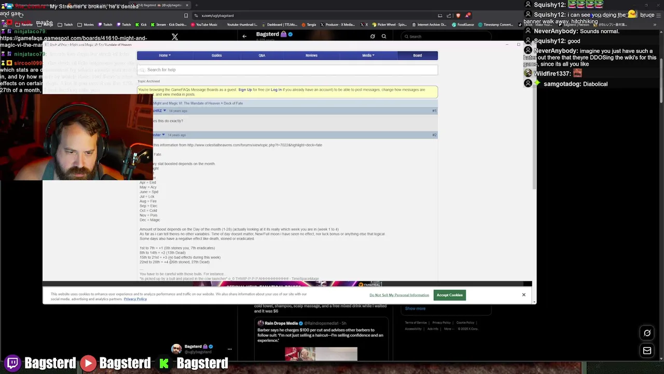664x374 pixels.
Task: Bookmark this page in address bar
Action: click(x=186, y=16)
